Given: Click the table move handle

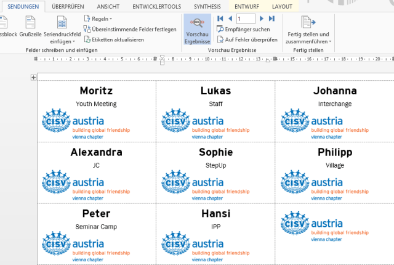Looking at the screenshot, I should pos(33,78).
